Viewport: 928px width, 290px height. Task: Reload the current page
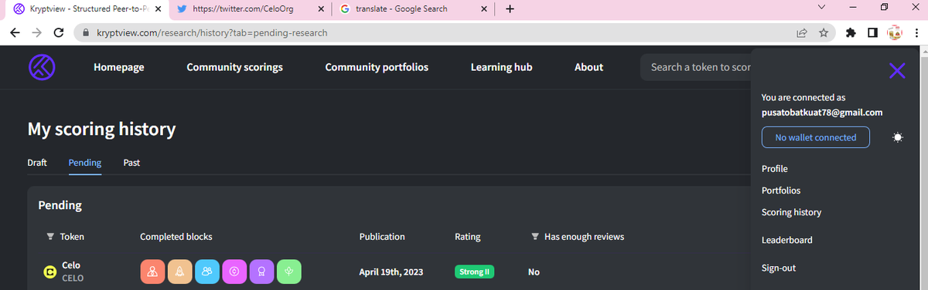click(x=58, y=33)
